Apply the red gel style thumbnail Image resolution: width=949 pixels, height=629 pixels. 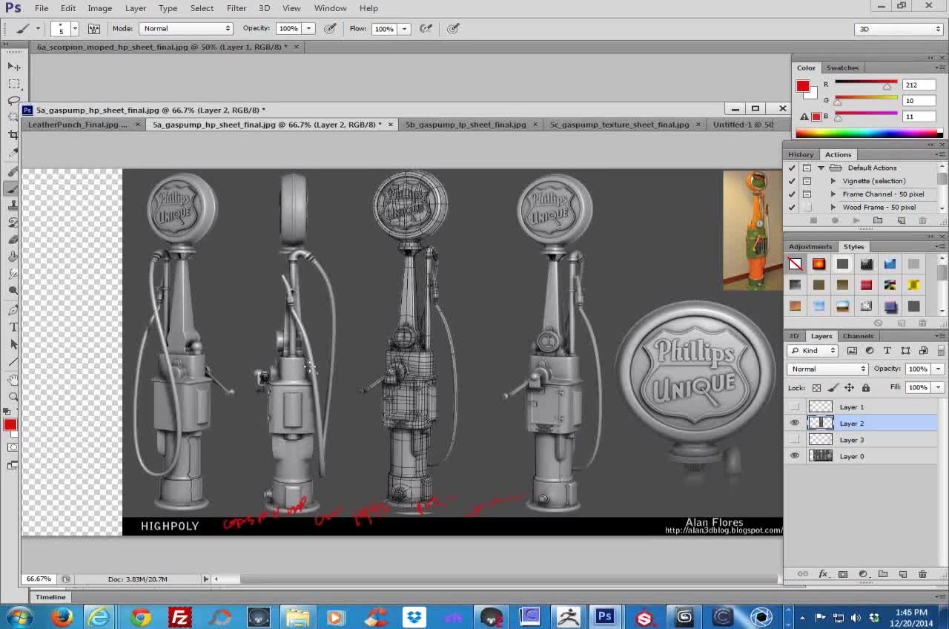coord(866,285)
